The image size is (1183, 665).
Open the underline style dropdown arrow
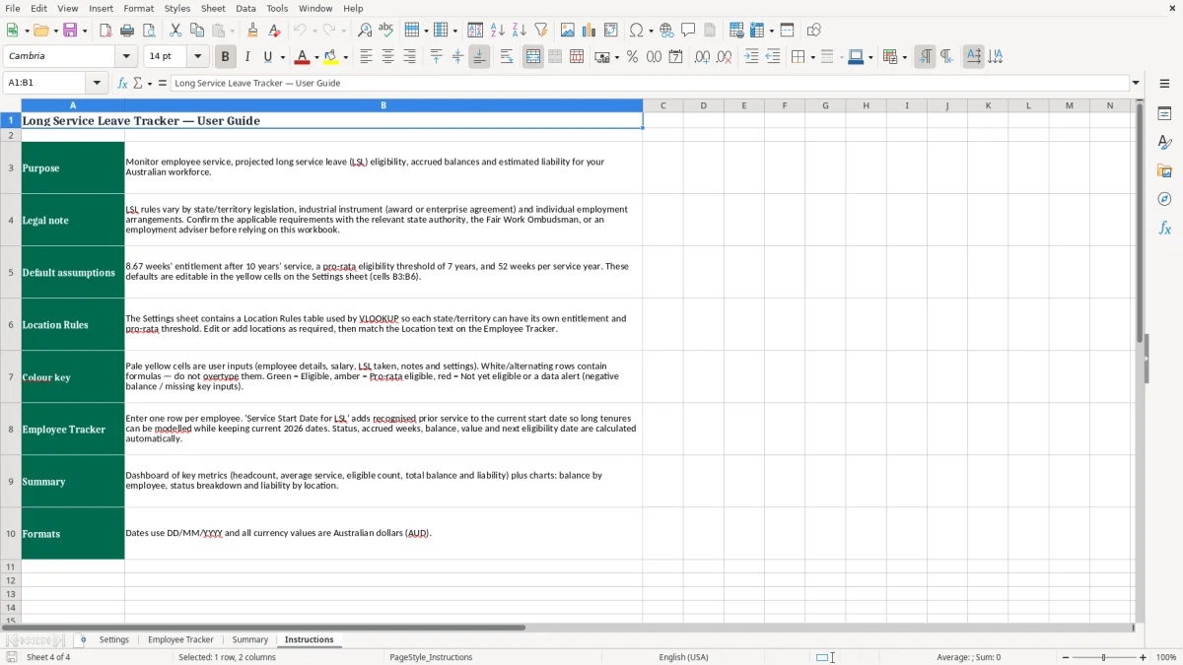click(x=282, y=57)
